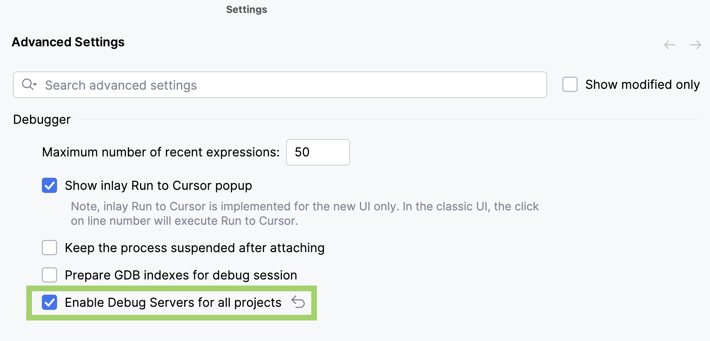Reset Enable Debug Servers with revert icon
The width and height of the screenshot is (710, 341).
pos(299,302)
